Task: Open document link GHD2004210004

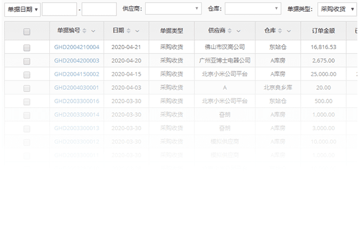Action: 77,47
